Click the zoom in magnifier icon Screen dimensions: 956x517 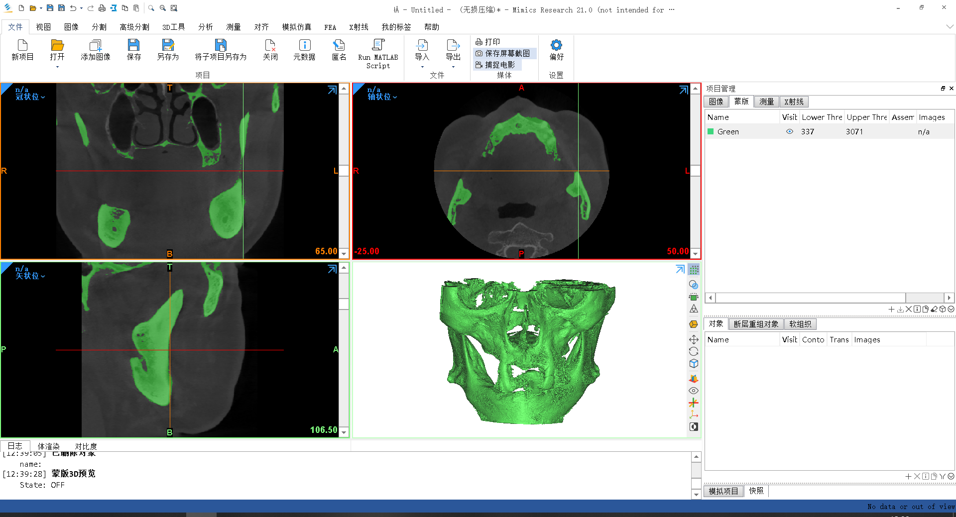151,8
